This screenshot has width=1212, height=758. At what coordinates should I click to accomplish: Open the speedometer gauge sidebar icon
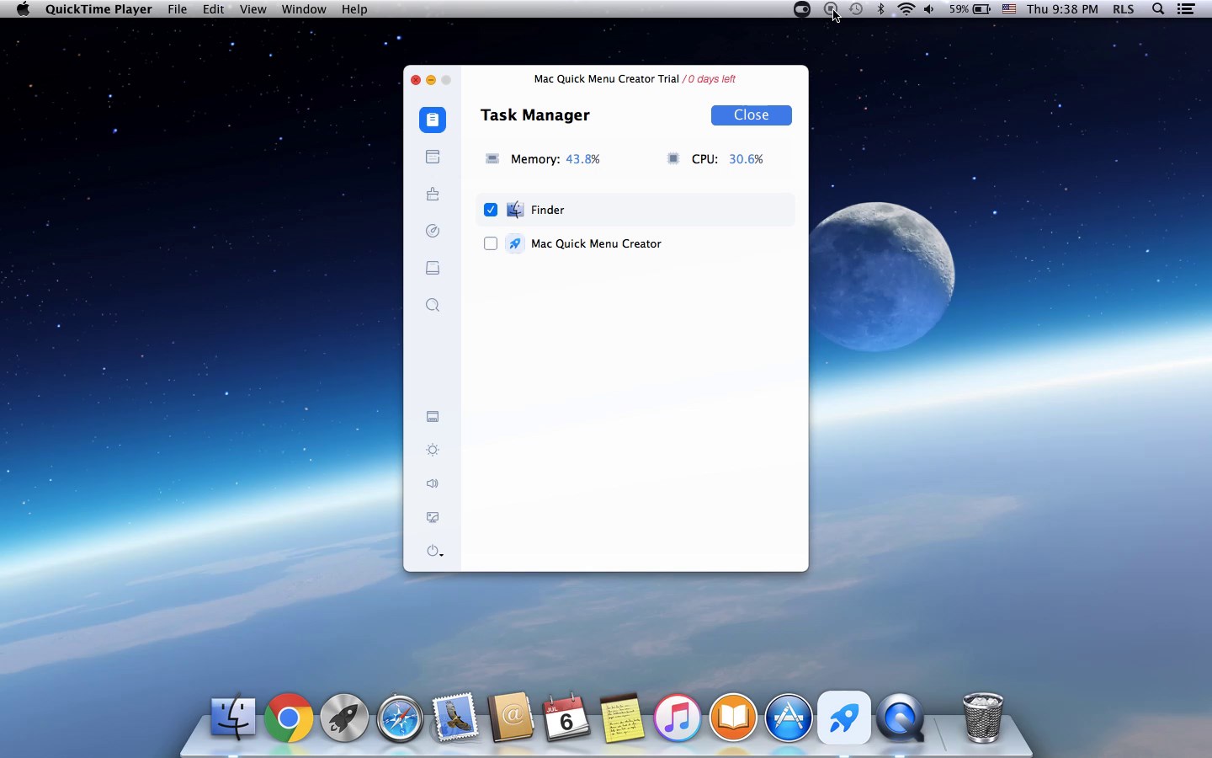pyautogui.click(x=433, y=232)
